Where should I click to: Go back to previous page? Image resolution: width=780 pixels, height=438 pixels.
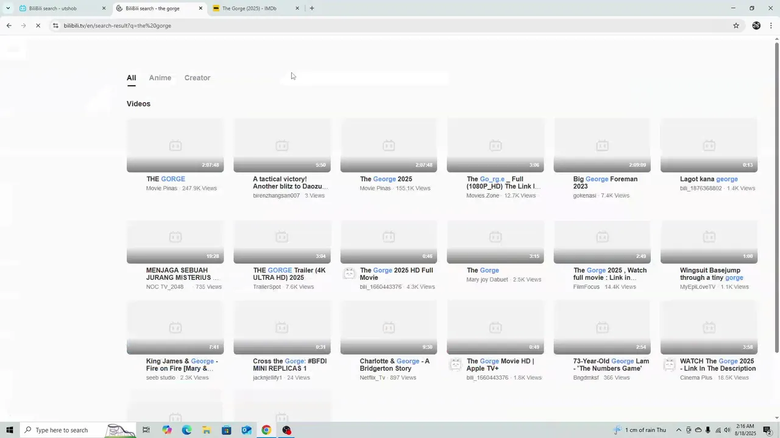coord(9,26)
